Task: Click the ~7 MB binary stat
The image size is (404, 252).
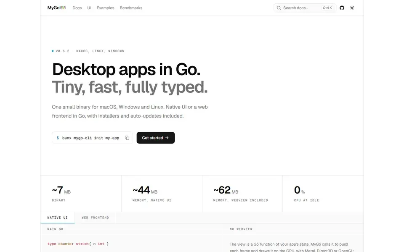Action: pos(81,194)
